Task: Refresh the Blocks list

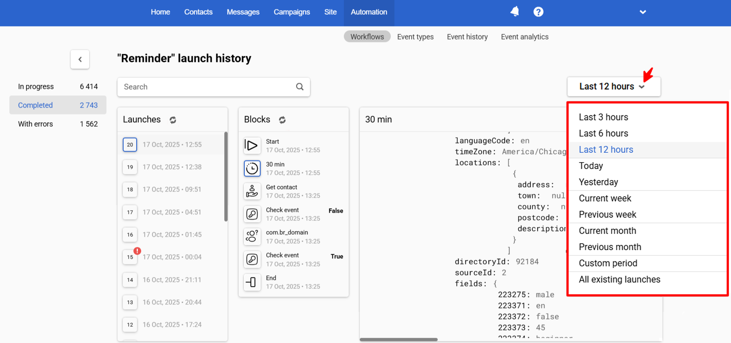Action: [x=282, y=120]
